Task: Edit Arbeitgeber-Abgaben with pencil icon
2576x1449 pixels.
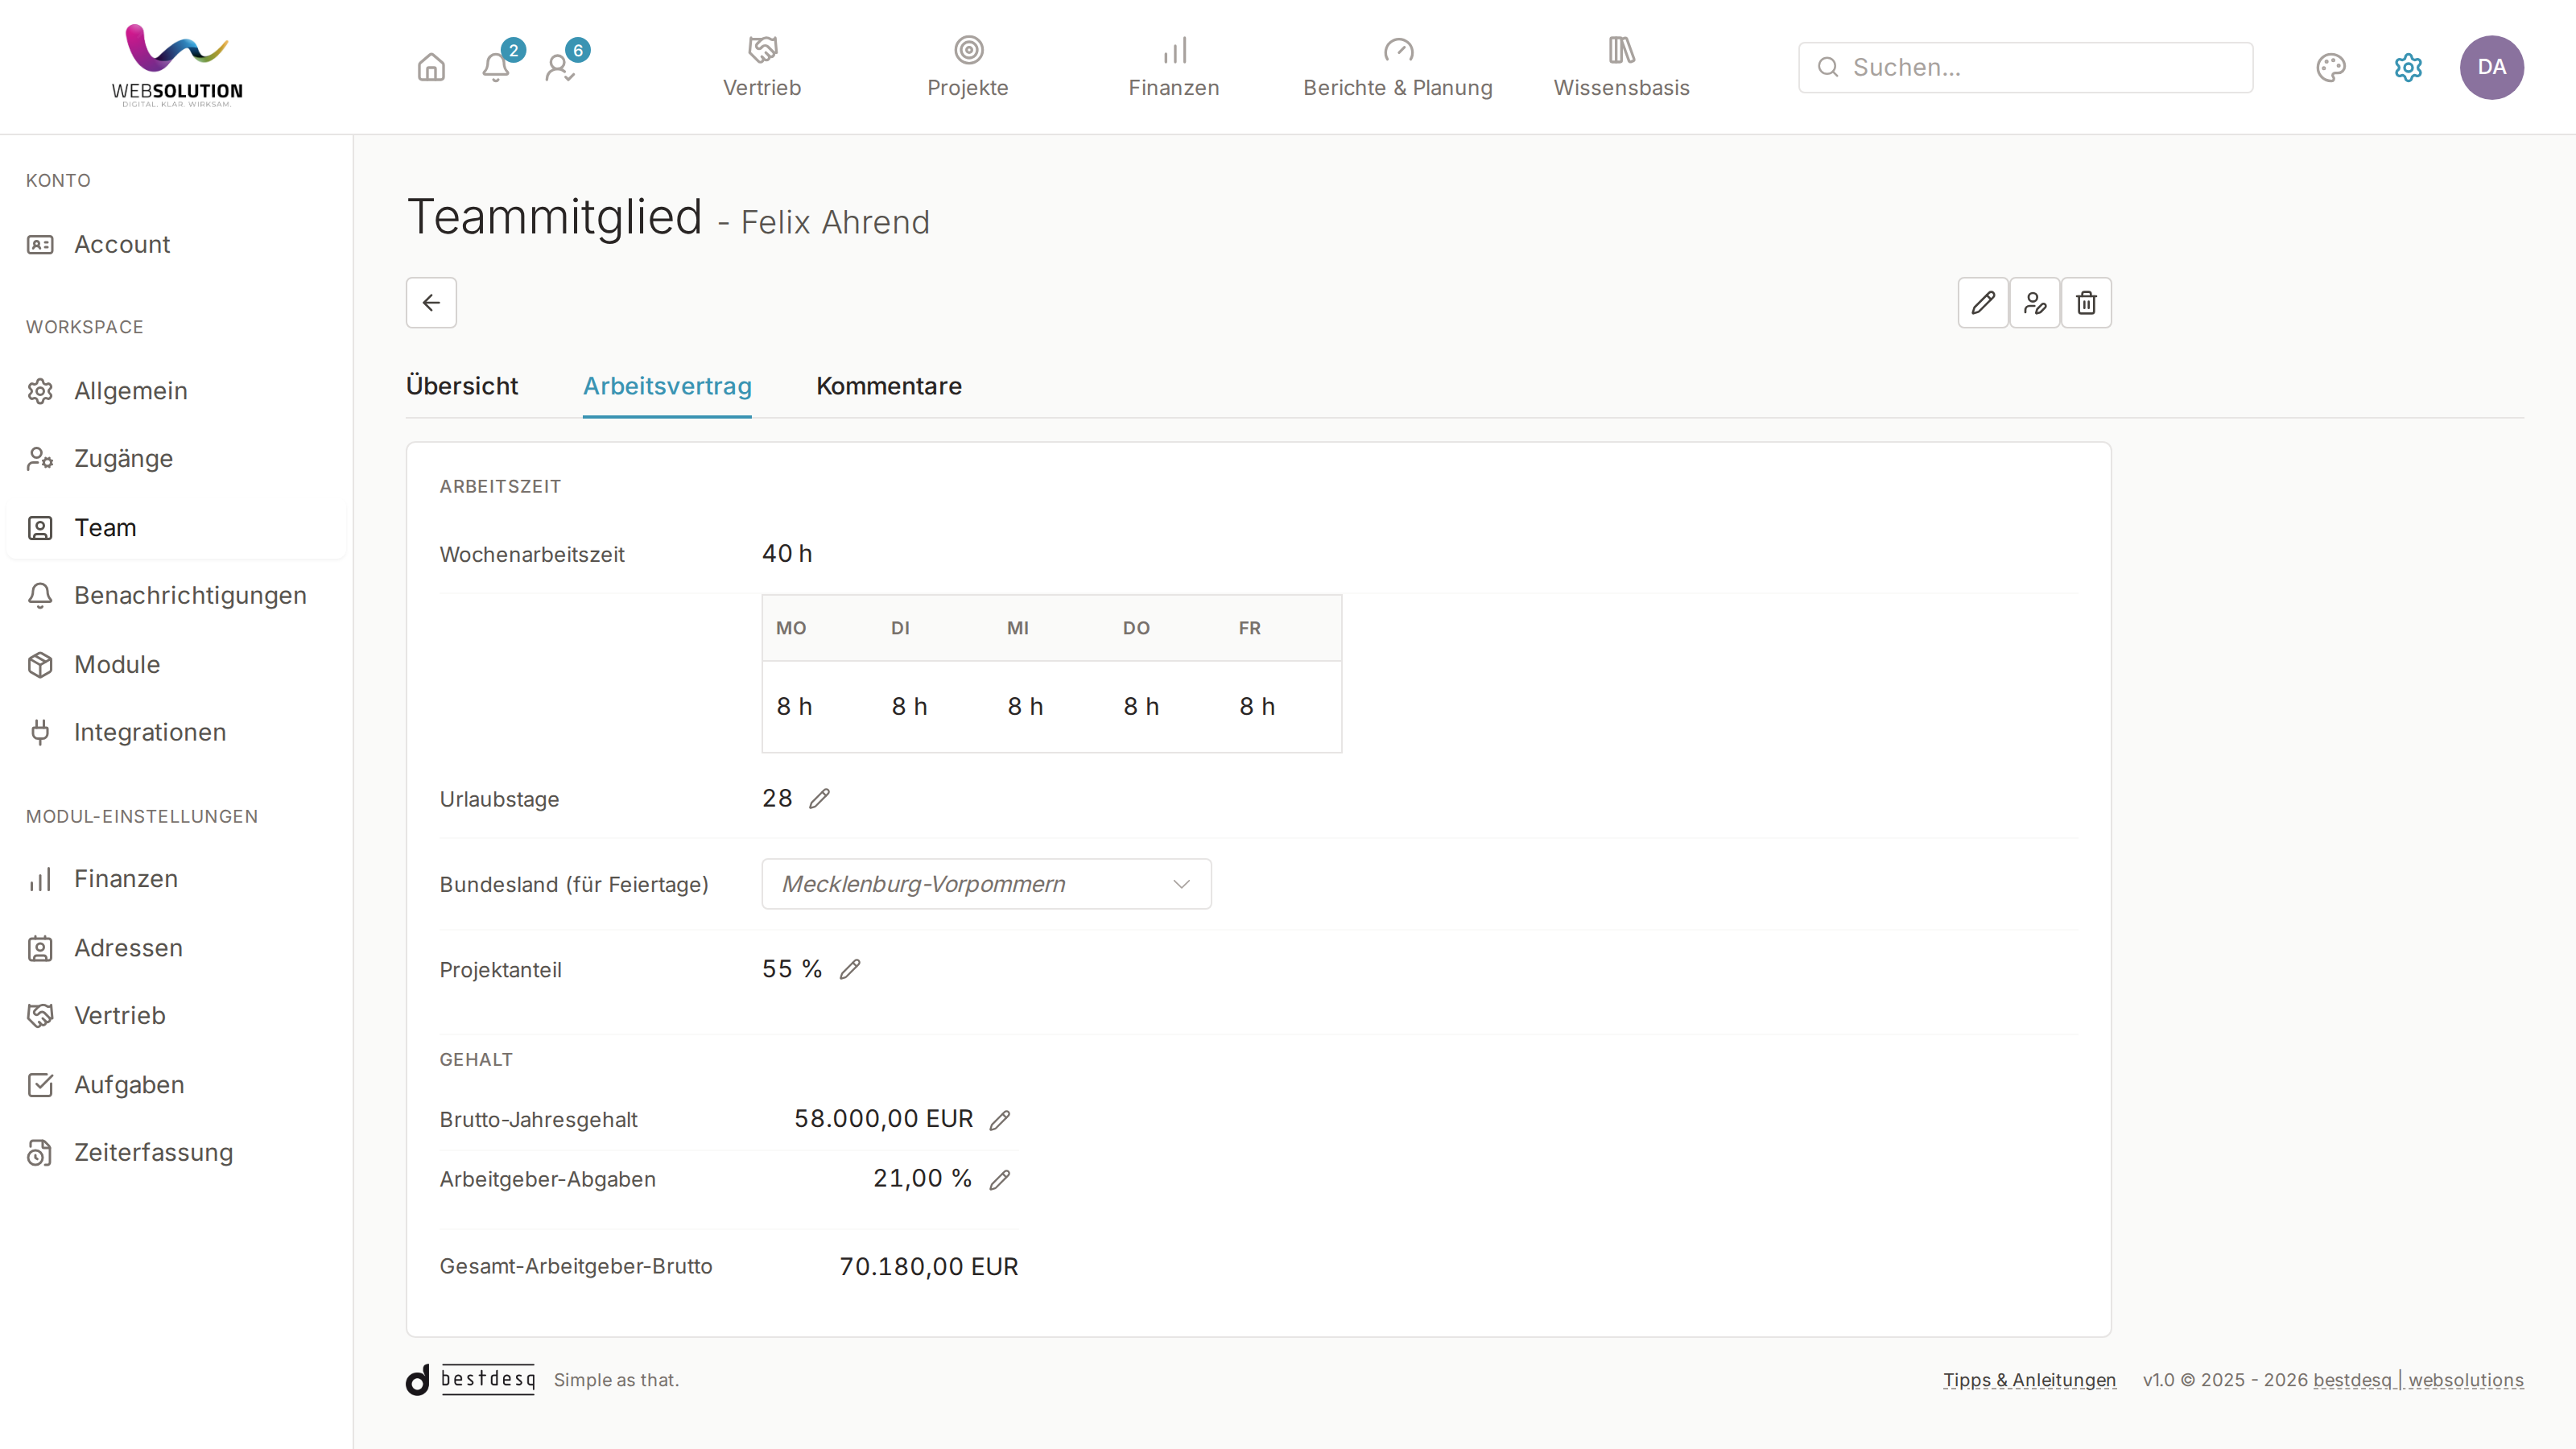Action: [1000, 1180]
